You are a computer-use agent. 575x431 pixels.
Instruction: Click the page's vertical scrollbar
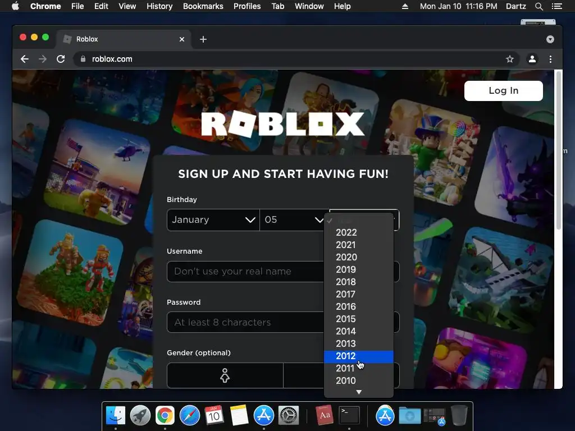coord(559,150)
